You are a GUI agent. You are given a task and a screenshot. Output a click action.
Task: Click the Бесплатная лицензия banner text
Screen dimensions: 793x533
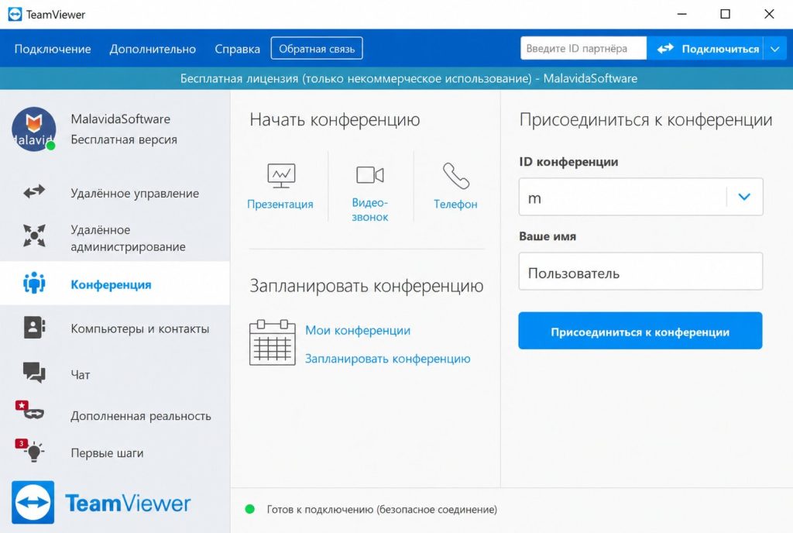[x=409, y=78]
